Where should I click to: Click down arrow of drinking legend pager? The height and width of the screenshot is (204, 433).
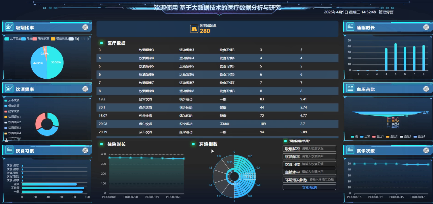(19, 140)
